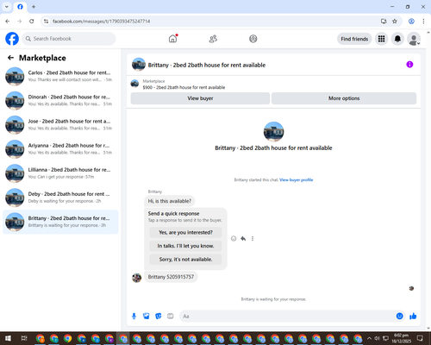
Task: Open Chrome's three-dot menu
Action: click(x=423, y=22)
